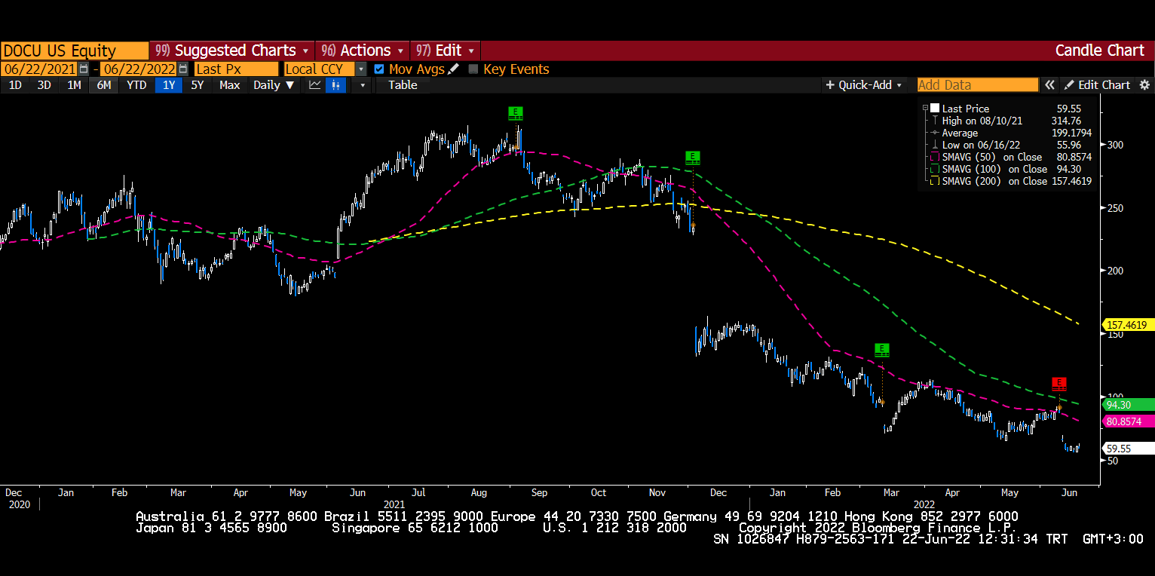Select the 1M range tab
This screenshot has width=1155, height=576.
pos(74,85)
